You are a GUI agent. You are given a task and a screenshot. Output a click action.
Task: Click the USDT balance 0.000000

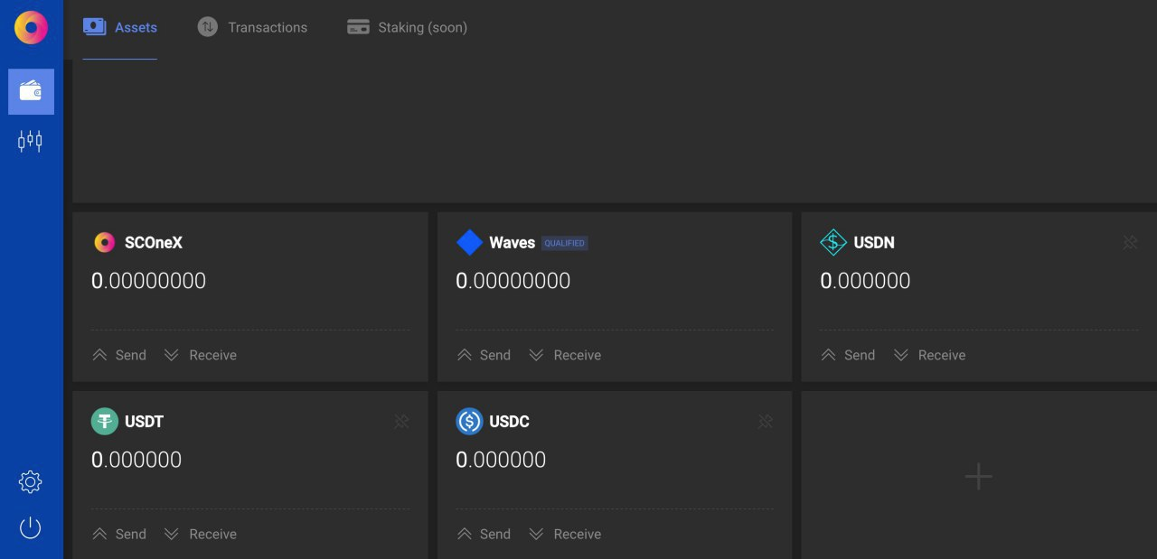pyautogui.click(x=136, y=460)
